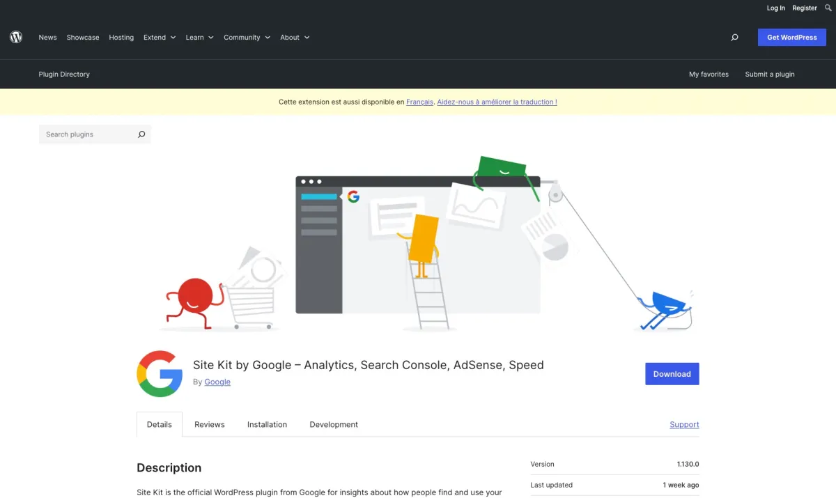The width and height of the screenshot is (836, 498).
Task: Expand the About dropdown menu
Action: tap(295, 38)
